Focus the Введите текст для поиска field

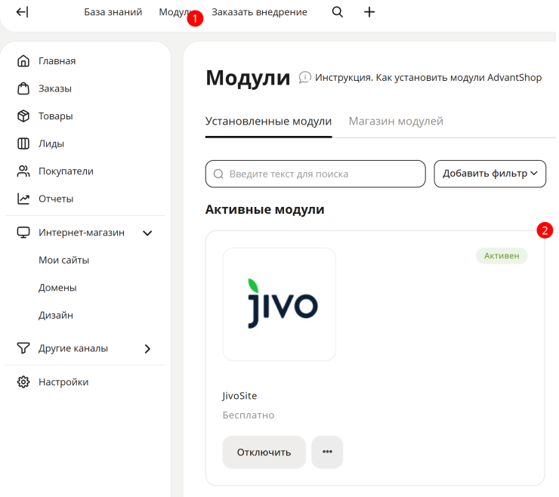(x=316, y=174)
